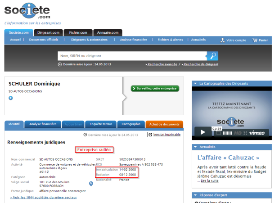Click the Surveillez cette entreprise button
The image size is (279, 203).
155,88
